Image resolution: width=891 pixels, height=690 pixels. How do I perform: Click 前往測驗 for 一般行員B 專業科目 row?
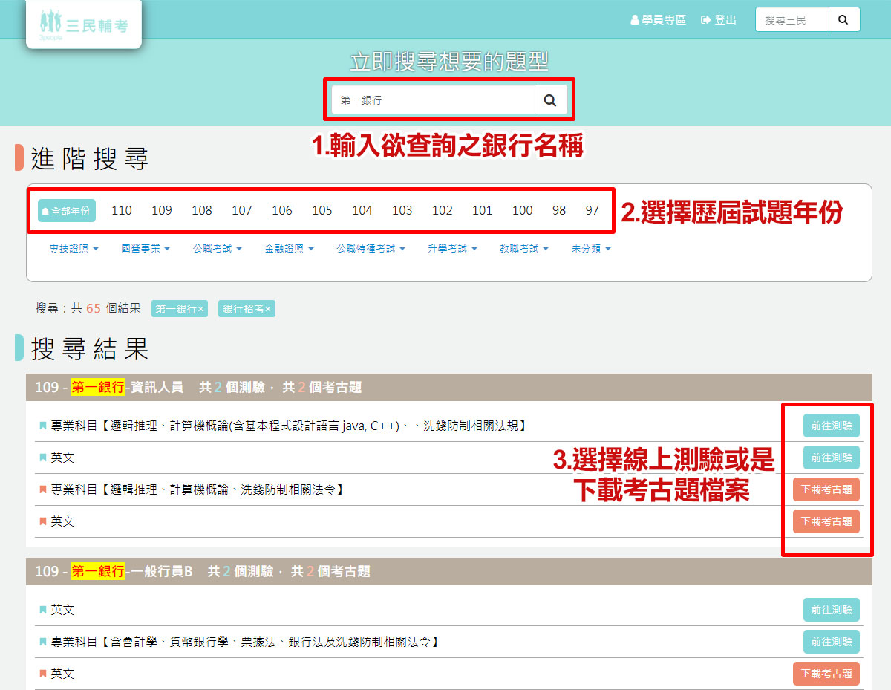click(x=832, y=642)
